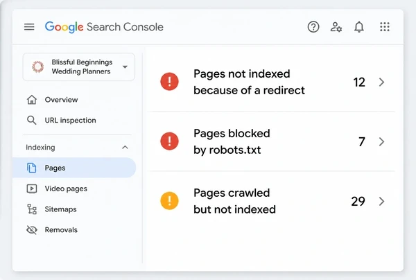Click the Pages document icon

tap(32, 168)
